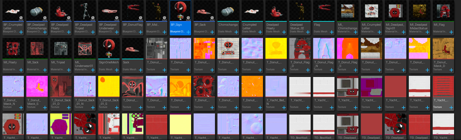Viewport: 461px width, 140px height.
Task: Click the plus icon on T_Donut_Sock_01_N tile
Action: click(93, 108)
